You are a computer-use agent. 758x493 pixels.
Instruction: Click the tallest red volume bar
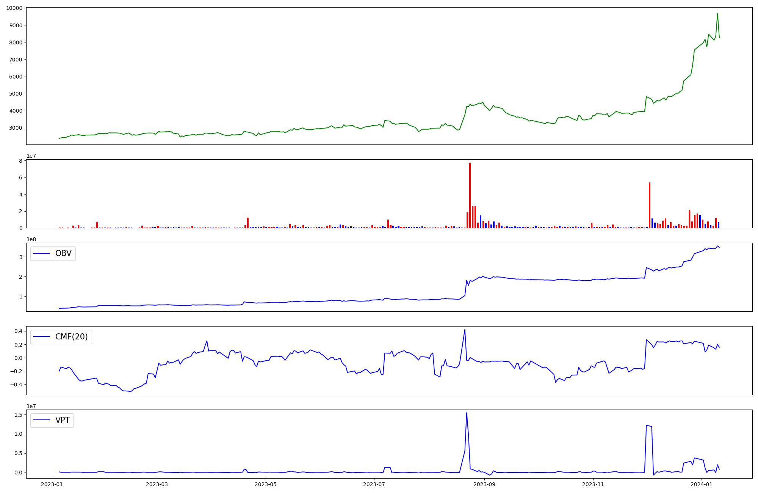tap(470, 195)
